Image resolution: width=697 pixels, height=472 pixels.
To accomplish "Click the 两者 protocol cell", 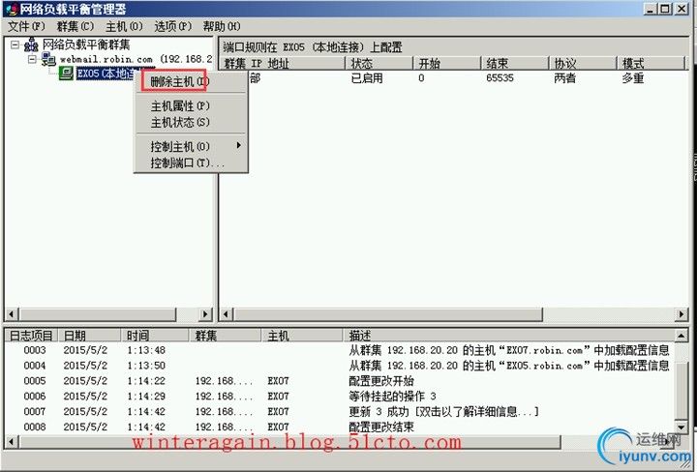I will coord(565,78).
